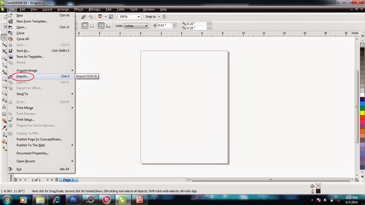365x205 pixels.
Task: Pick the white swatch in color palette
Action: click(x=362, y=95)
